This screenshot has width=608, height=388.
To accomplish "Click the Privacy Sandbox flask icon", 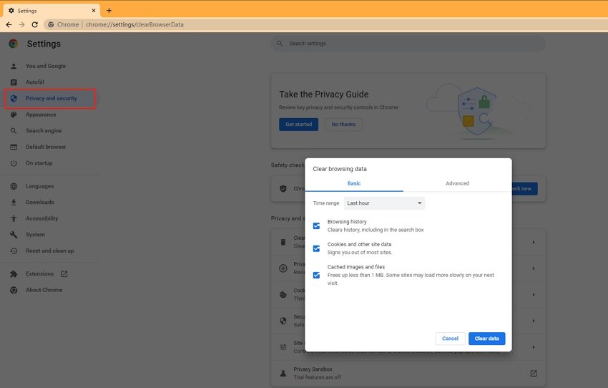I will [x=283, y=373].
